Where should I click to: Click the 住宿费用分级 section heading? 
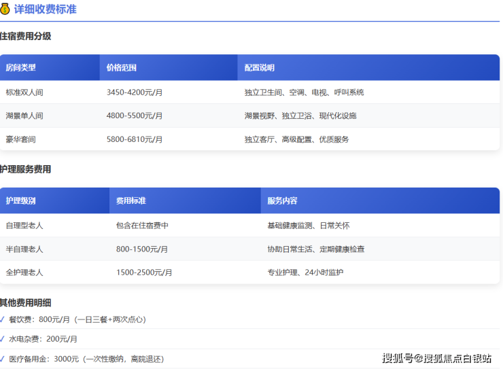26,36
